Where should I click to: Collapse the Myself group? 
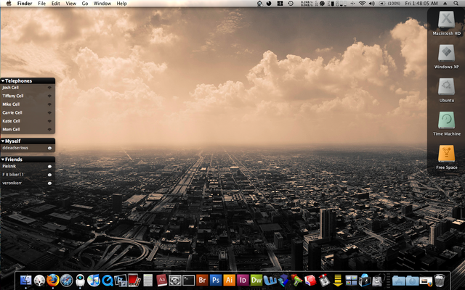pyautogui.click(x=3, y=141)
